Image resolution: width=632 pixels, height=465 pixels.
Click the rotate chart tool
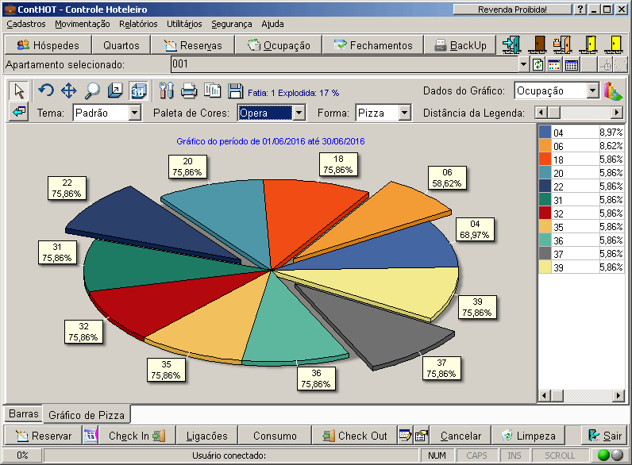click(x=46, y=90)
